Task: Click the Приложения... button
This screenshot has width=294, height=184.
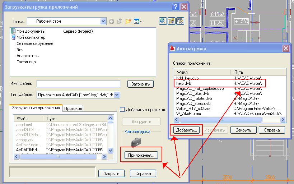Action: coord(141,155)
